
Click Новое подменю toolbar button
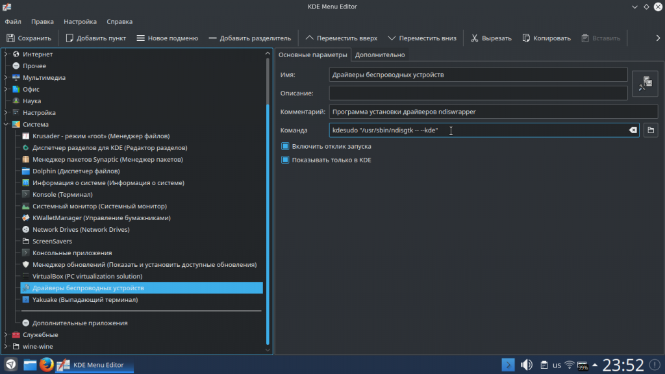pos(167,38)
